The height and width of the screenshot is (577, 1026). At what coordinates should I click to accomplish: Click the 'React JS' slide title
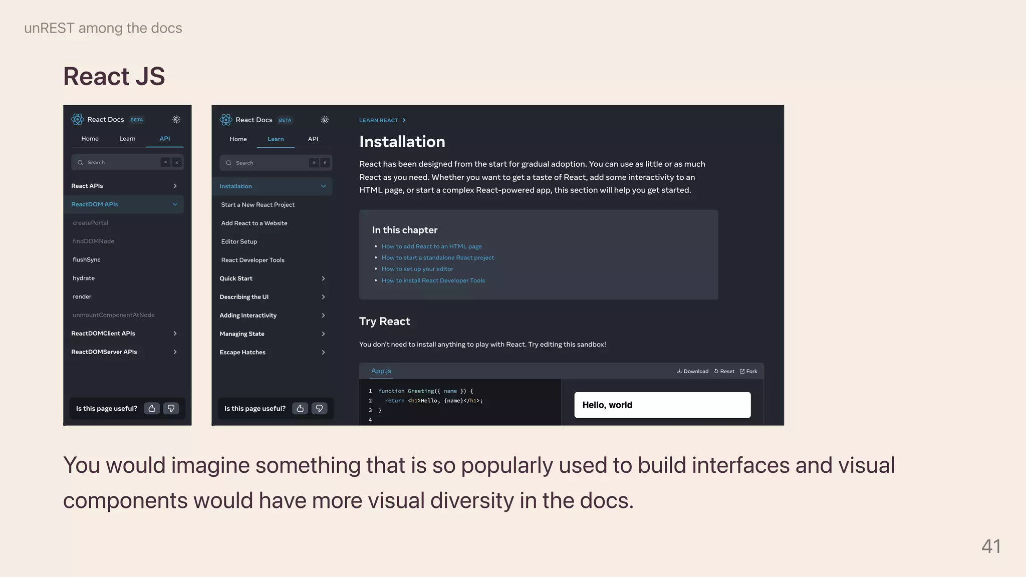114,77
